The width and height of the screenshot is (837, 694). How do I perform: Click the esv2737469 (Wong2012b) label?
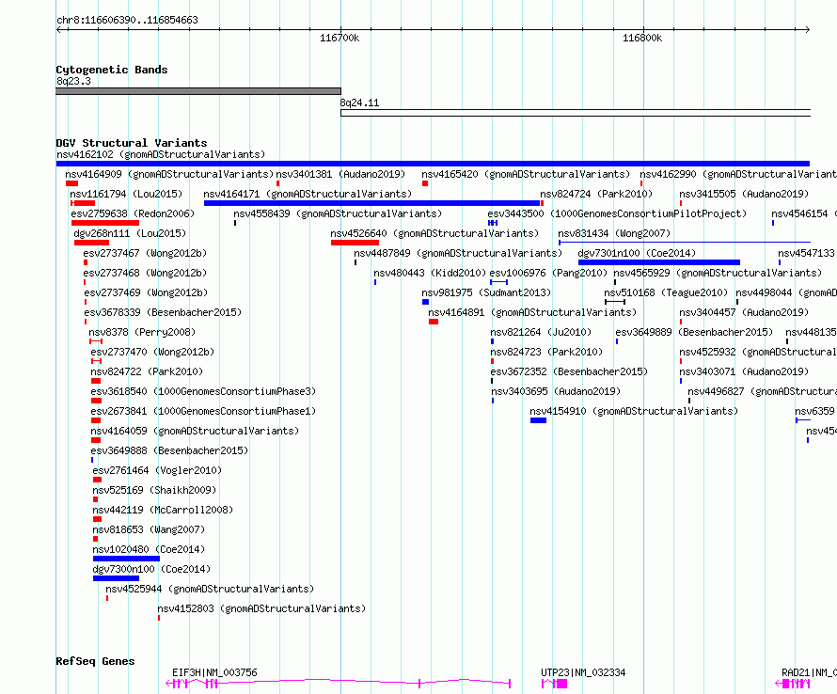click(x=146, y=292)
